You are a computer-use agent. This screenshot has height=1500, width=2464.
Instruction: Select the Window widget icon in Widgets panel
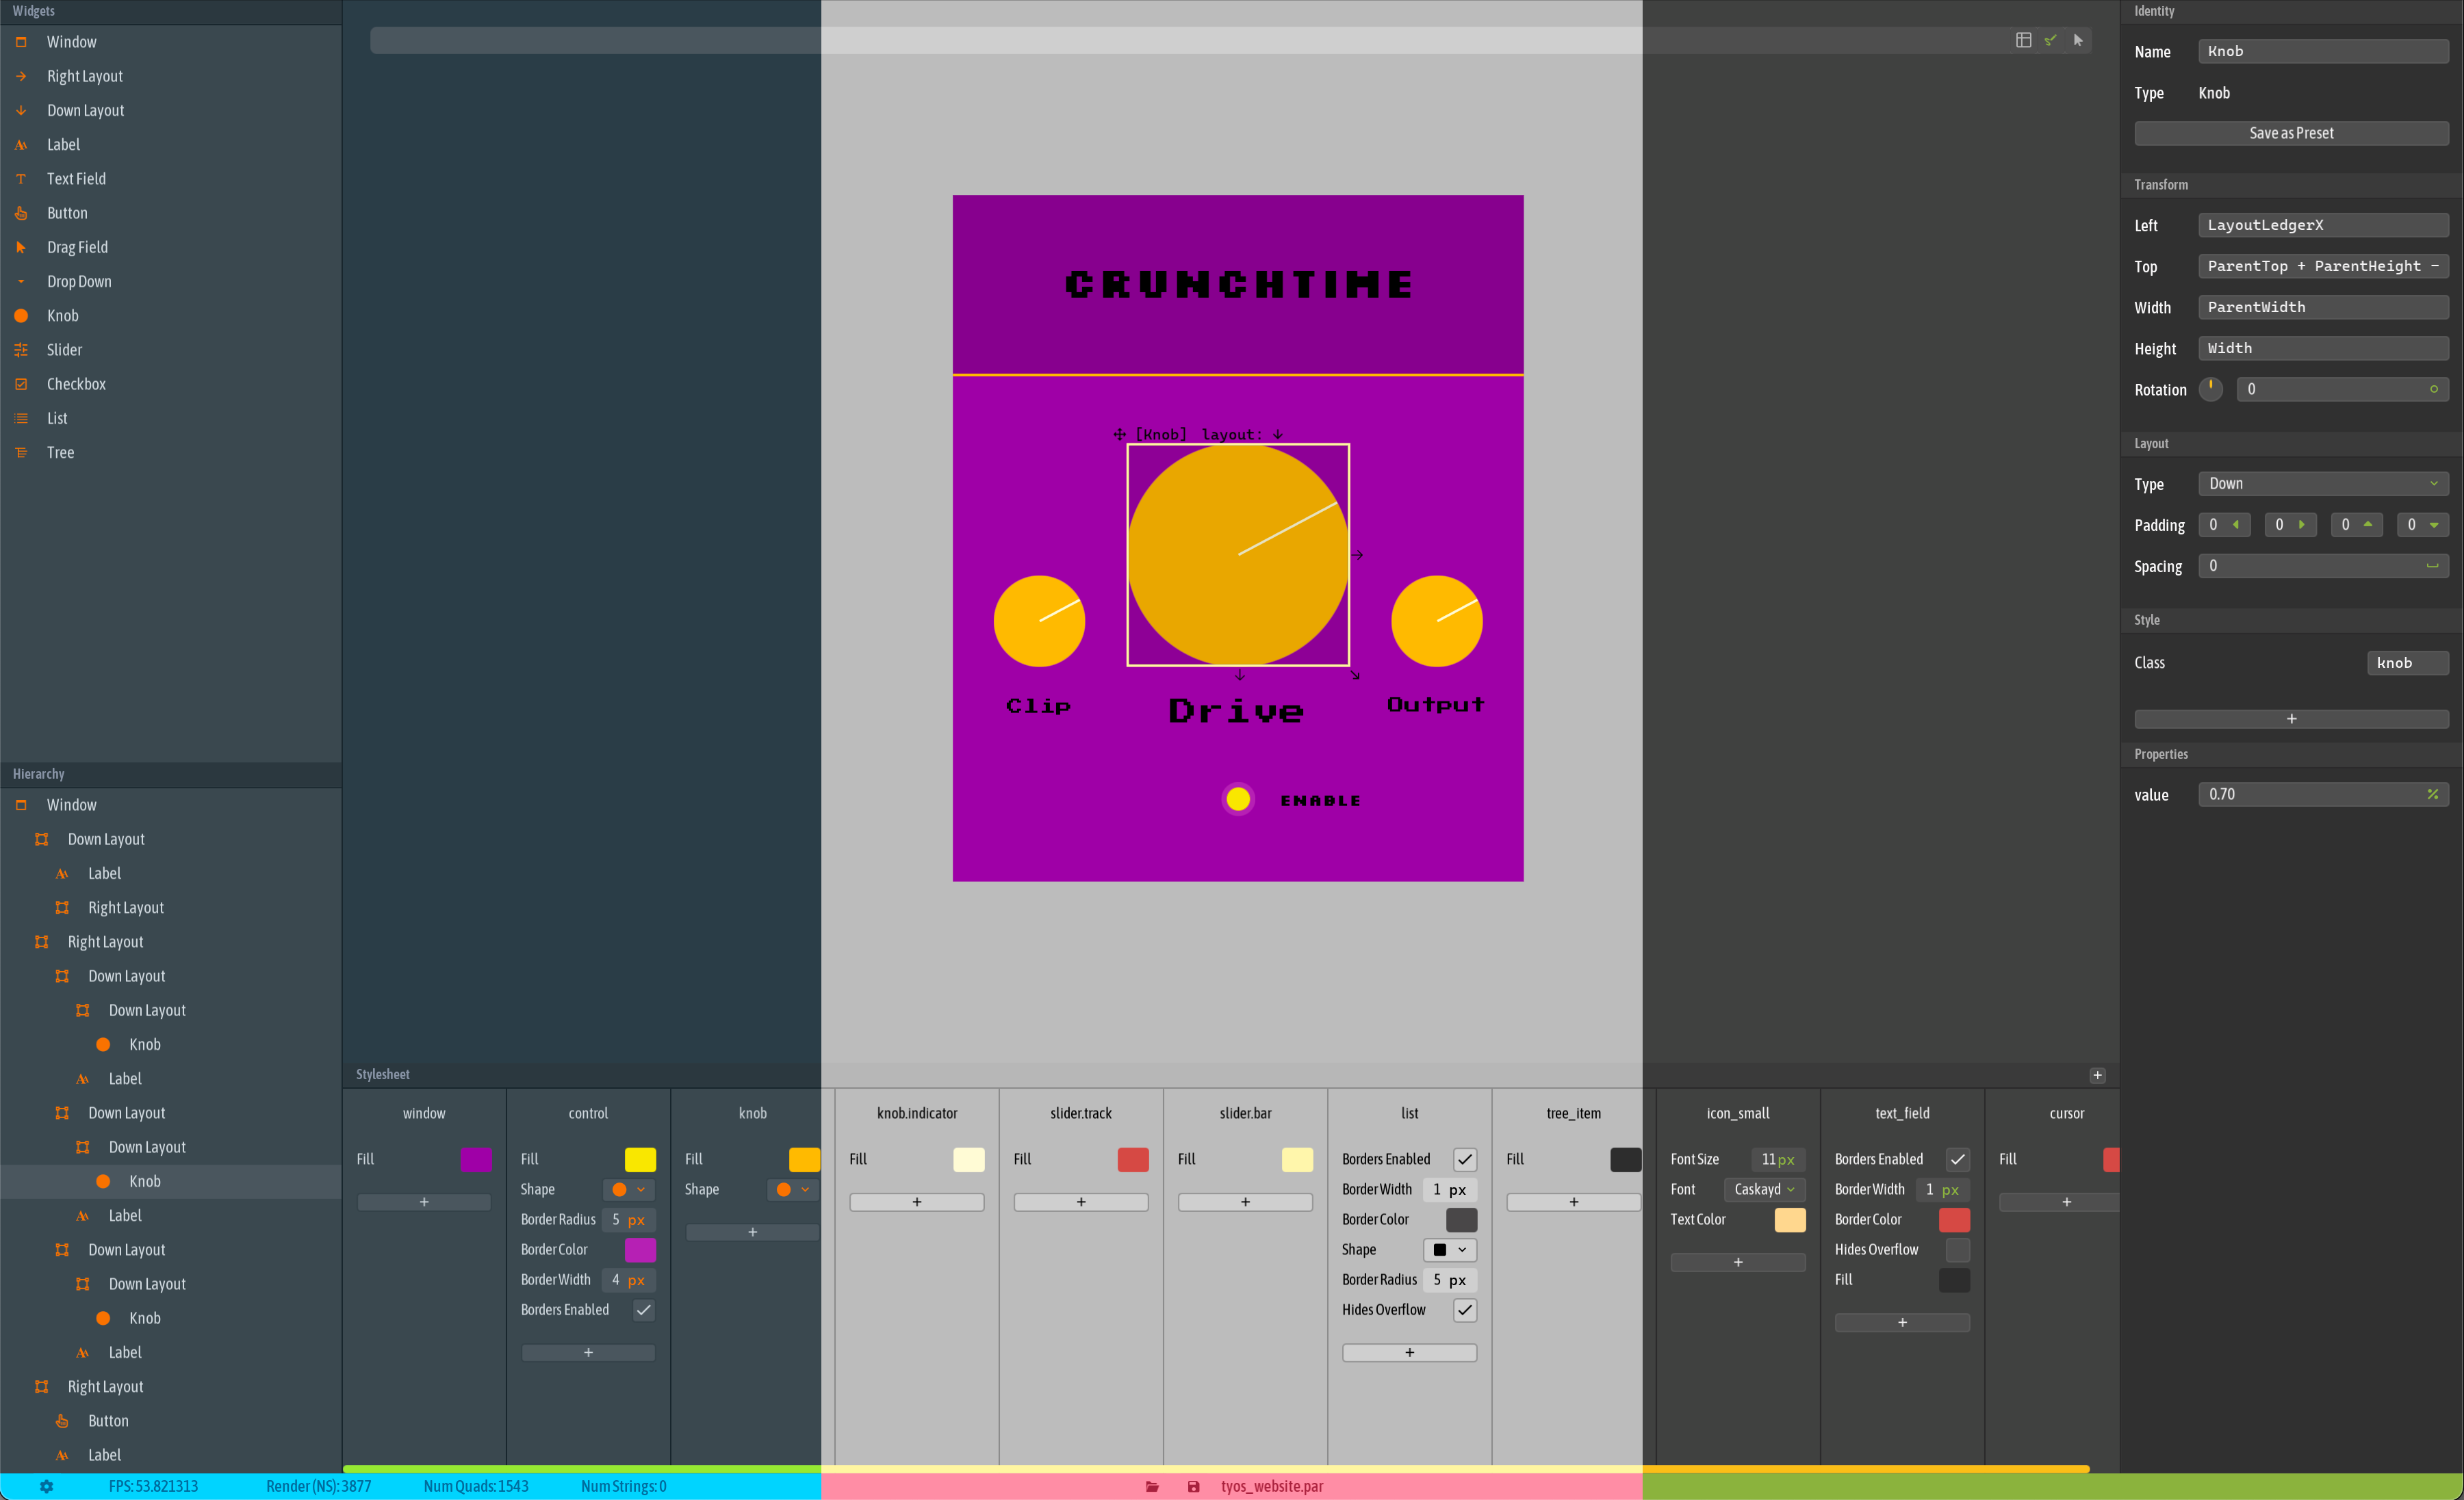click(x=21, y=42)
